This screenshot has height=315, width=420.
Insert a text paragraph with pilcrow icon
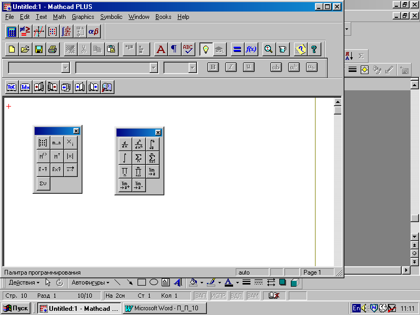click(x=174, y=49)
